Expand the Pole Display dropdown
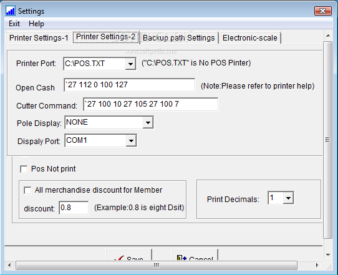Image resolution: width=338 pixels, height=275 pixels. 148,122
